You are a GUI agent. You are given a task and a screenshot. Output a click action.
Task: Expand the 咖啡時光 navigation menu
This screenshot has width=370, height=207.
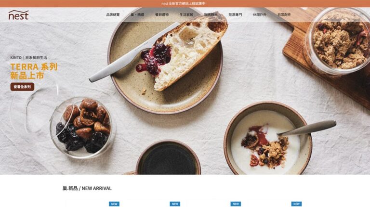point(211,14)
